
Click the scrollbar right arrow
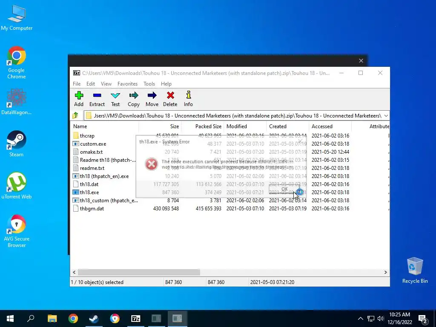coord(386,272)
